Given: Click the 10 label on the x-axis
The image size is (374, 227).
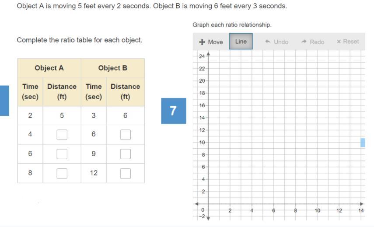Looking at the screenshot, I should click(318, 210).
